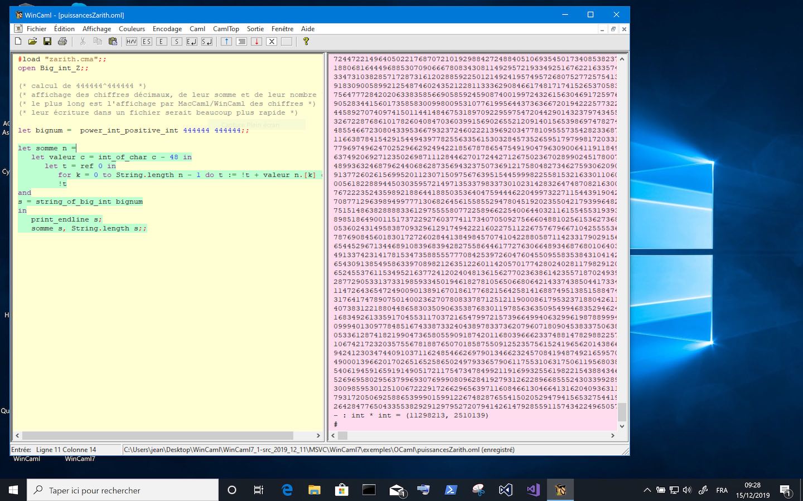The image size is (803, 501).
Task: Click the X toolbar button
Action: [272, 41]
